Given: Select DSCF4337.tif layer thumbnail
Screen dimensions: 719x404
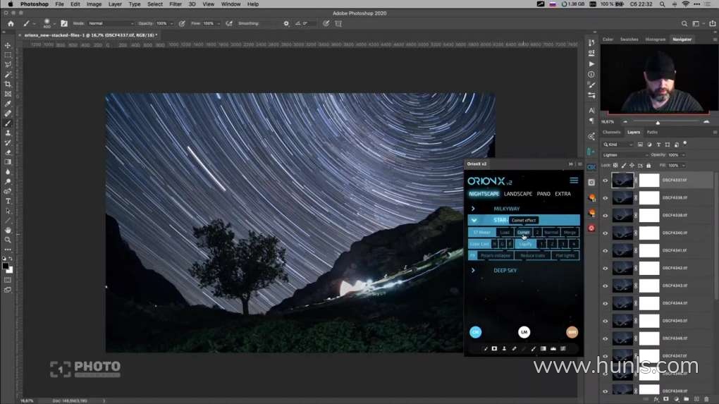Looking at the screenshot, I should [622, 180].
